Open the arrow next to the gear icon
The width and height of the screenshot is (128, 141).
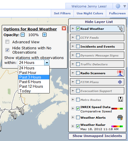(x=125, y=6)
